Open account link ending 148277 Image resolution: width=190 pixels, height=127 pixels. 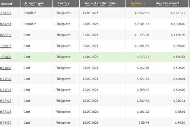[x=5, y=13]
